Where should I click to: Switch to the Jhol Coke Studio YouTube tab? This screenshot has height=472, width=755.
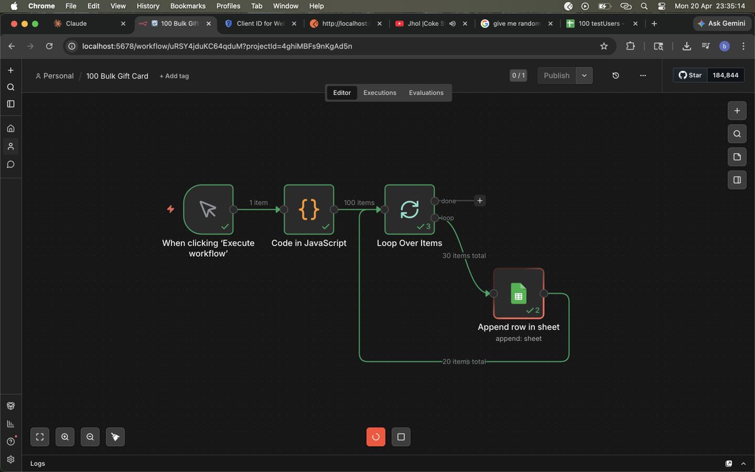[430, 23]
